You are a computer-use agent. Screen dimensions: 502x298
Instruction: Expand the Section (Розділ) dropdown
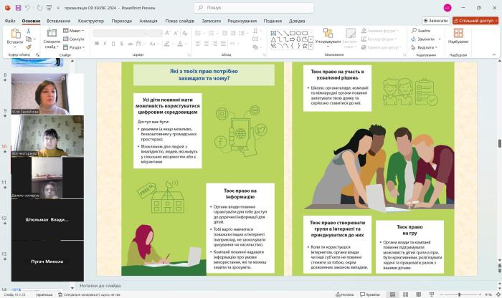tap(75, 47)
